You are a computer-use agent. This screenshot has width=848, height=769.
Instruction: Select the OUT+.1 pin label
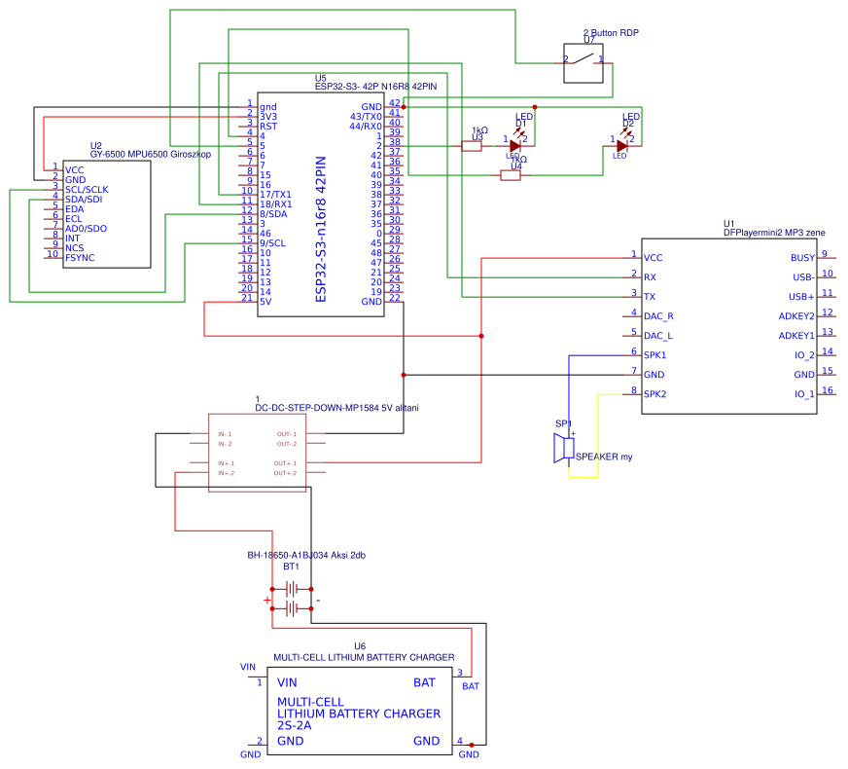(285, 463)
